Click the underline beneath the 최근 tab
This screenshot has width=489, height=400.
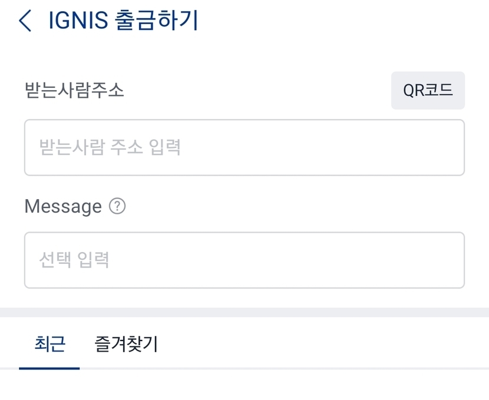[x=49, y=368]
